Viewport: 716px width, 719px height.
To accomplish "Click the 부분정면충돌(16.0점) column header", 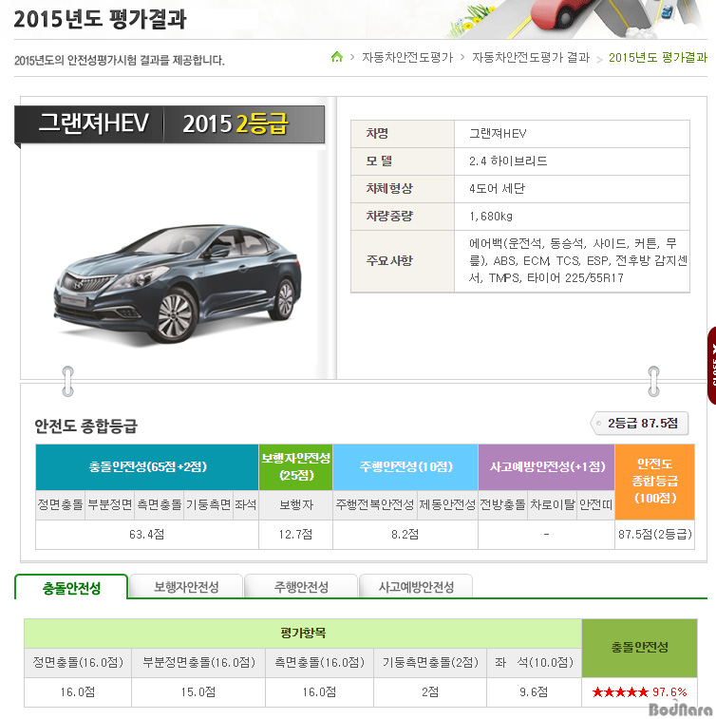I will [x=198, y=662].
